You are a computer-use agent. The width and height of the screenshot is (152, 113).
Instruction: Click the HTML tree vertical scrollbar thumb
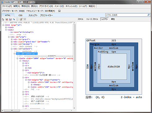click(74, 43)
